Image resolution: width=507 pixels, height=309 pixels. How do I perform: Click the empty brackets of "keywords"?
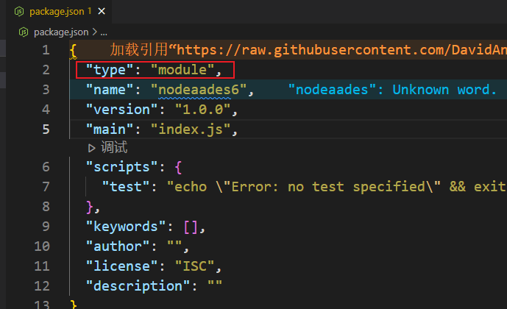click(x=191, y=227)
